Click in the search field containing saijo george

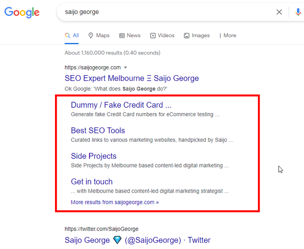[165, 12]
